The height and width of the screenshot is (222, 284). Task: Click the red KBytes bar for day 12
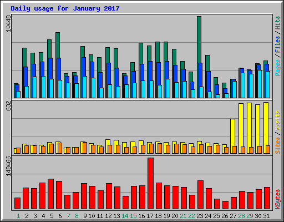pos(109,196)
